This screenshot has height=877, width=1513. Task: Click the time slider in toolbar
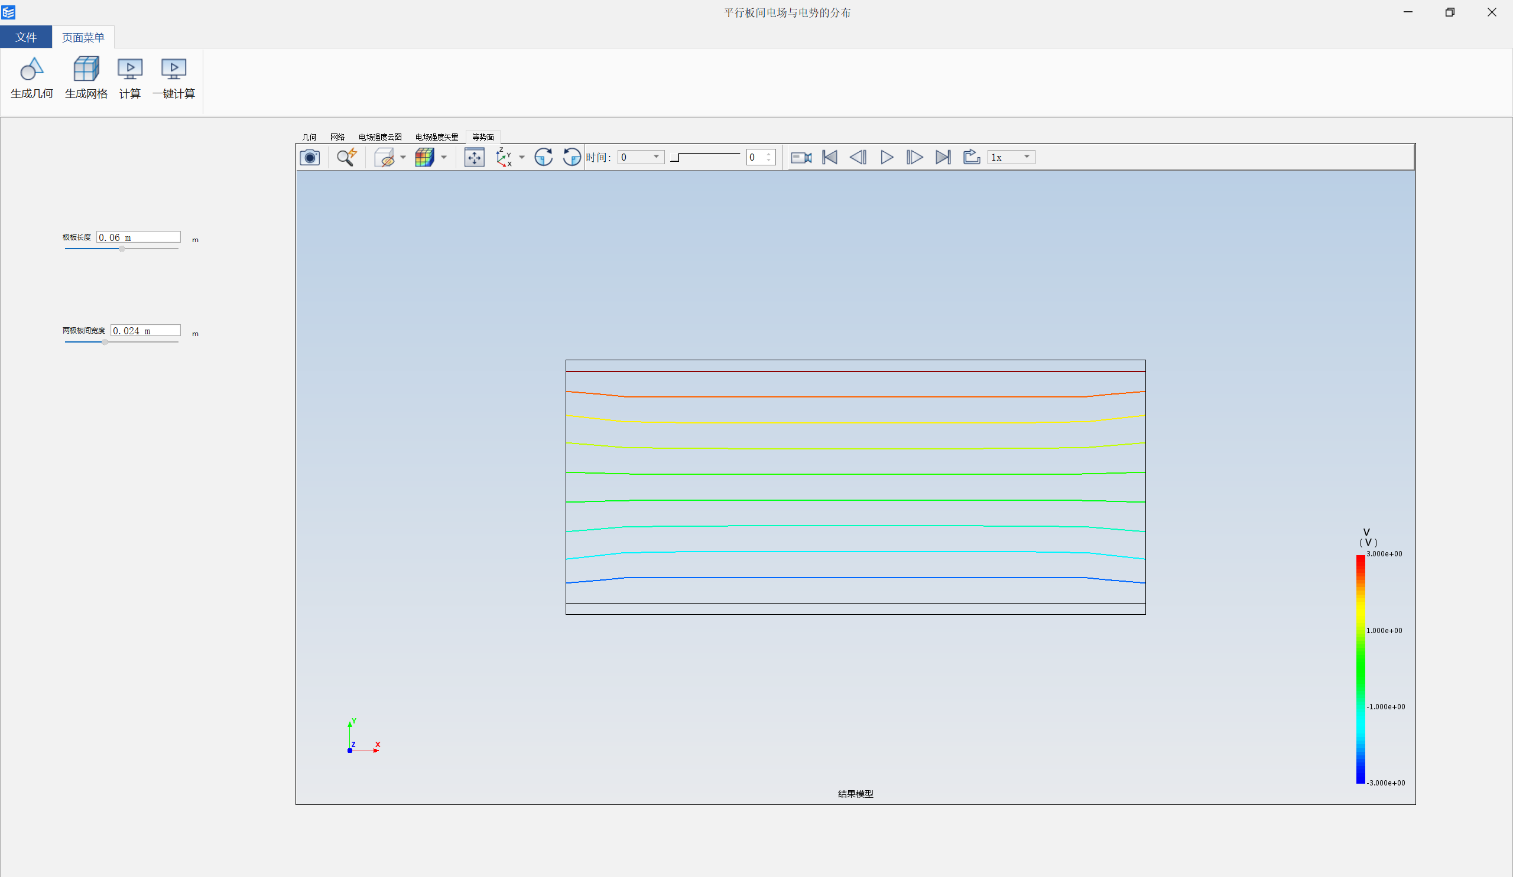705,157
